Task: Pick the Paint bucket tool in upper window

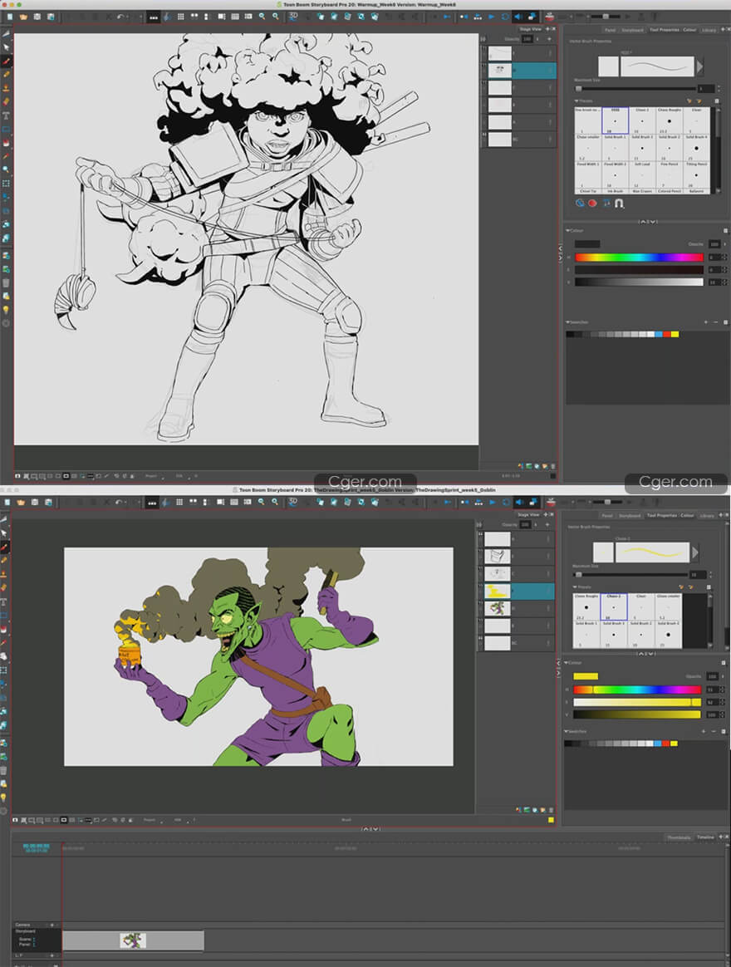Action: click(x=6, y=142)
